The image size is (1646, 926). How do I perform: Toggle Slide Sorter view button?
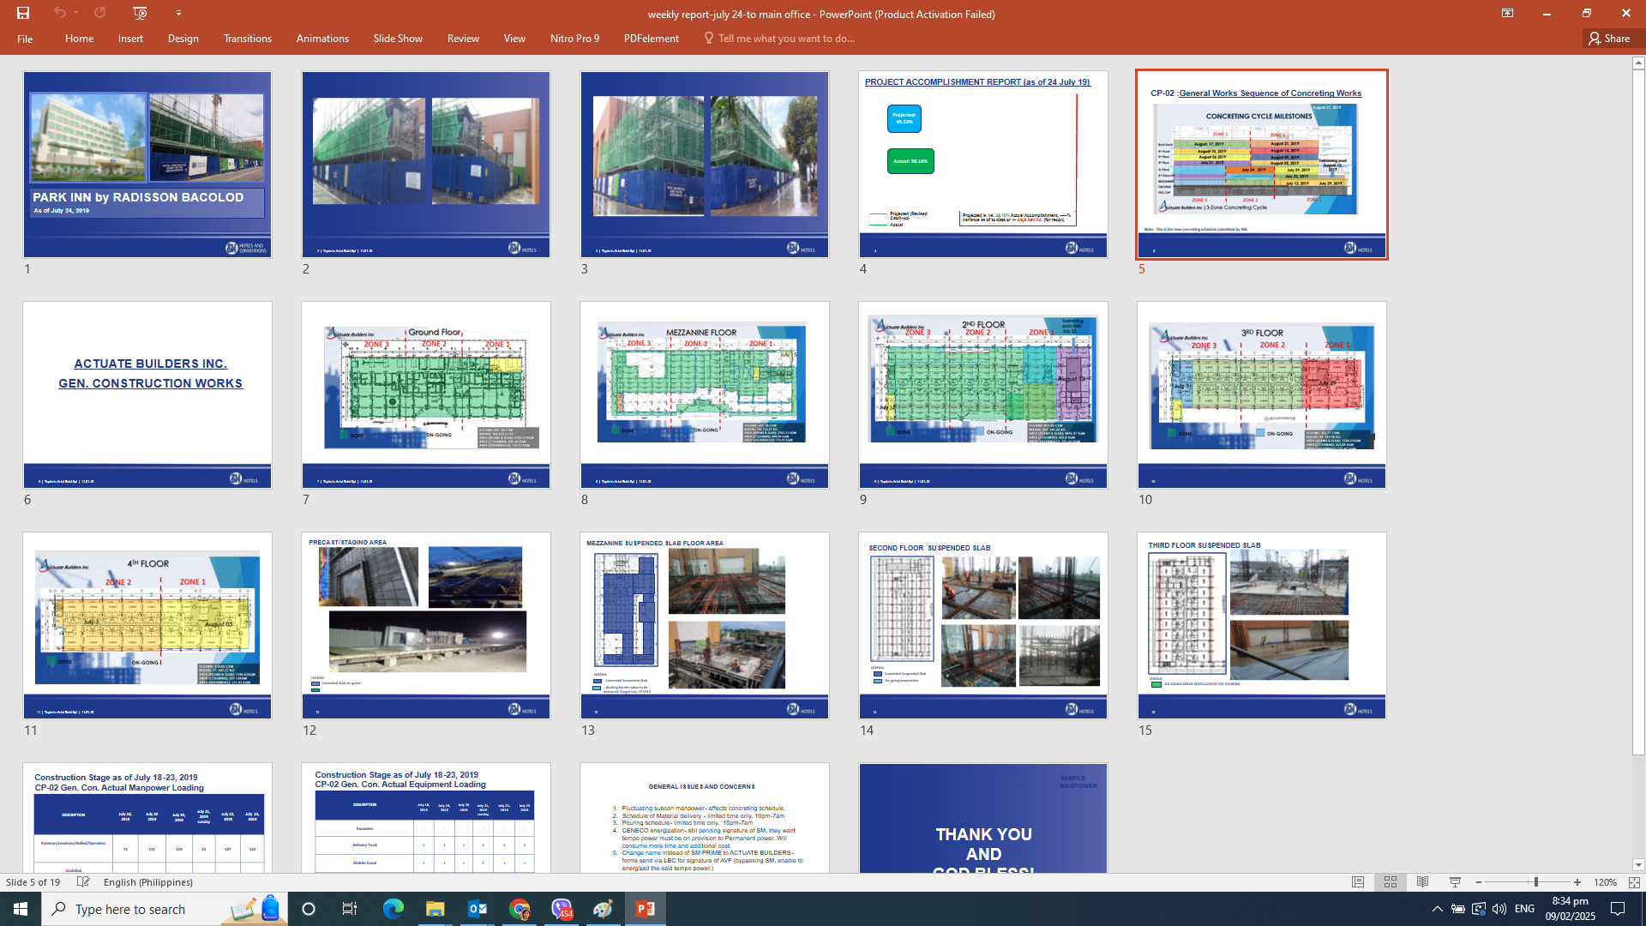(1391, 882)
